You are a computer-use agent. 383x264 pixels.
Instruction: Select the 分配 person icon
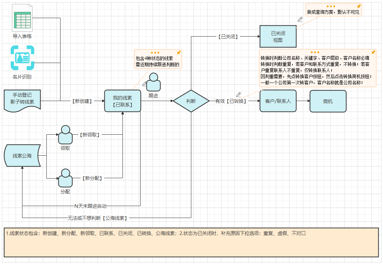66,178
